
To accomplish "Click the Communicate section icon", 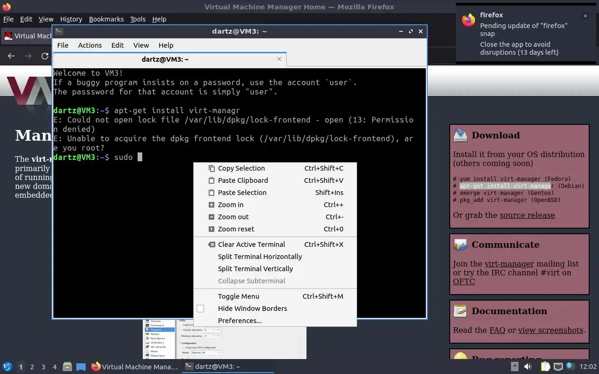I will tap(460, 245).
